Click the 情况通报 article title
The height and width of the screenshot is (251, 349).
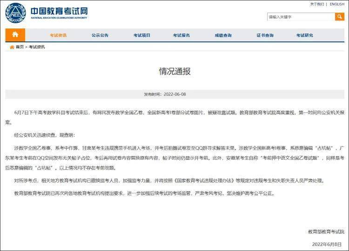click(174, 72)
